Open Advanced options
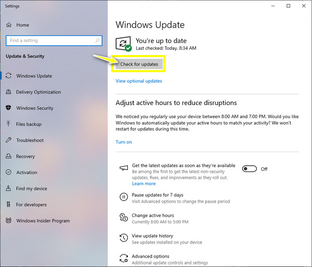 click(150, 256)
